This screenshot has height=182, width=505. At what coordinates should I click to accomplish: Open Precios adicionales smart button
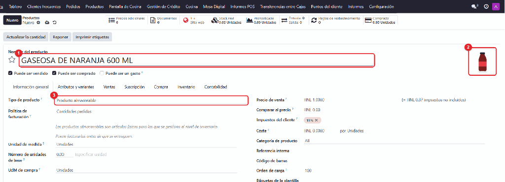click(127, 21)
